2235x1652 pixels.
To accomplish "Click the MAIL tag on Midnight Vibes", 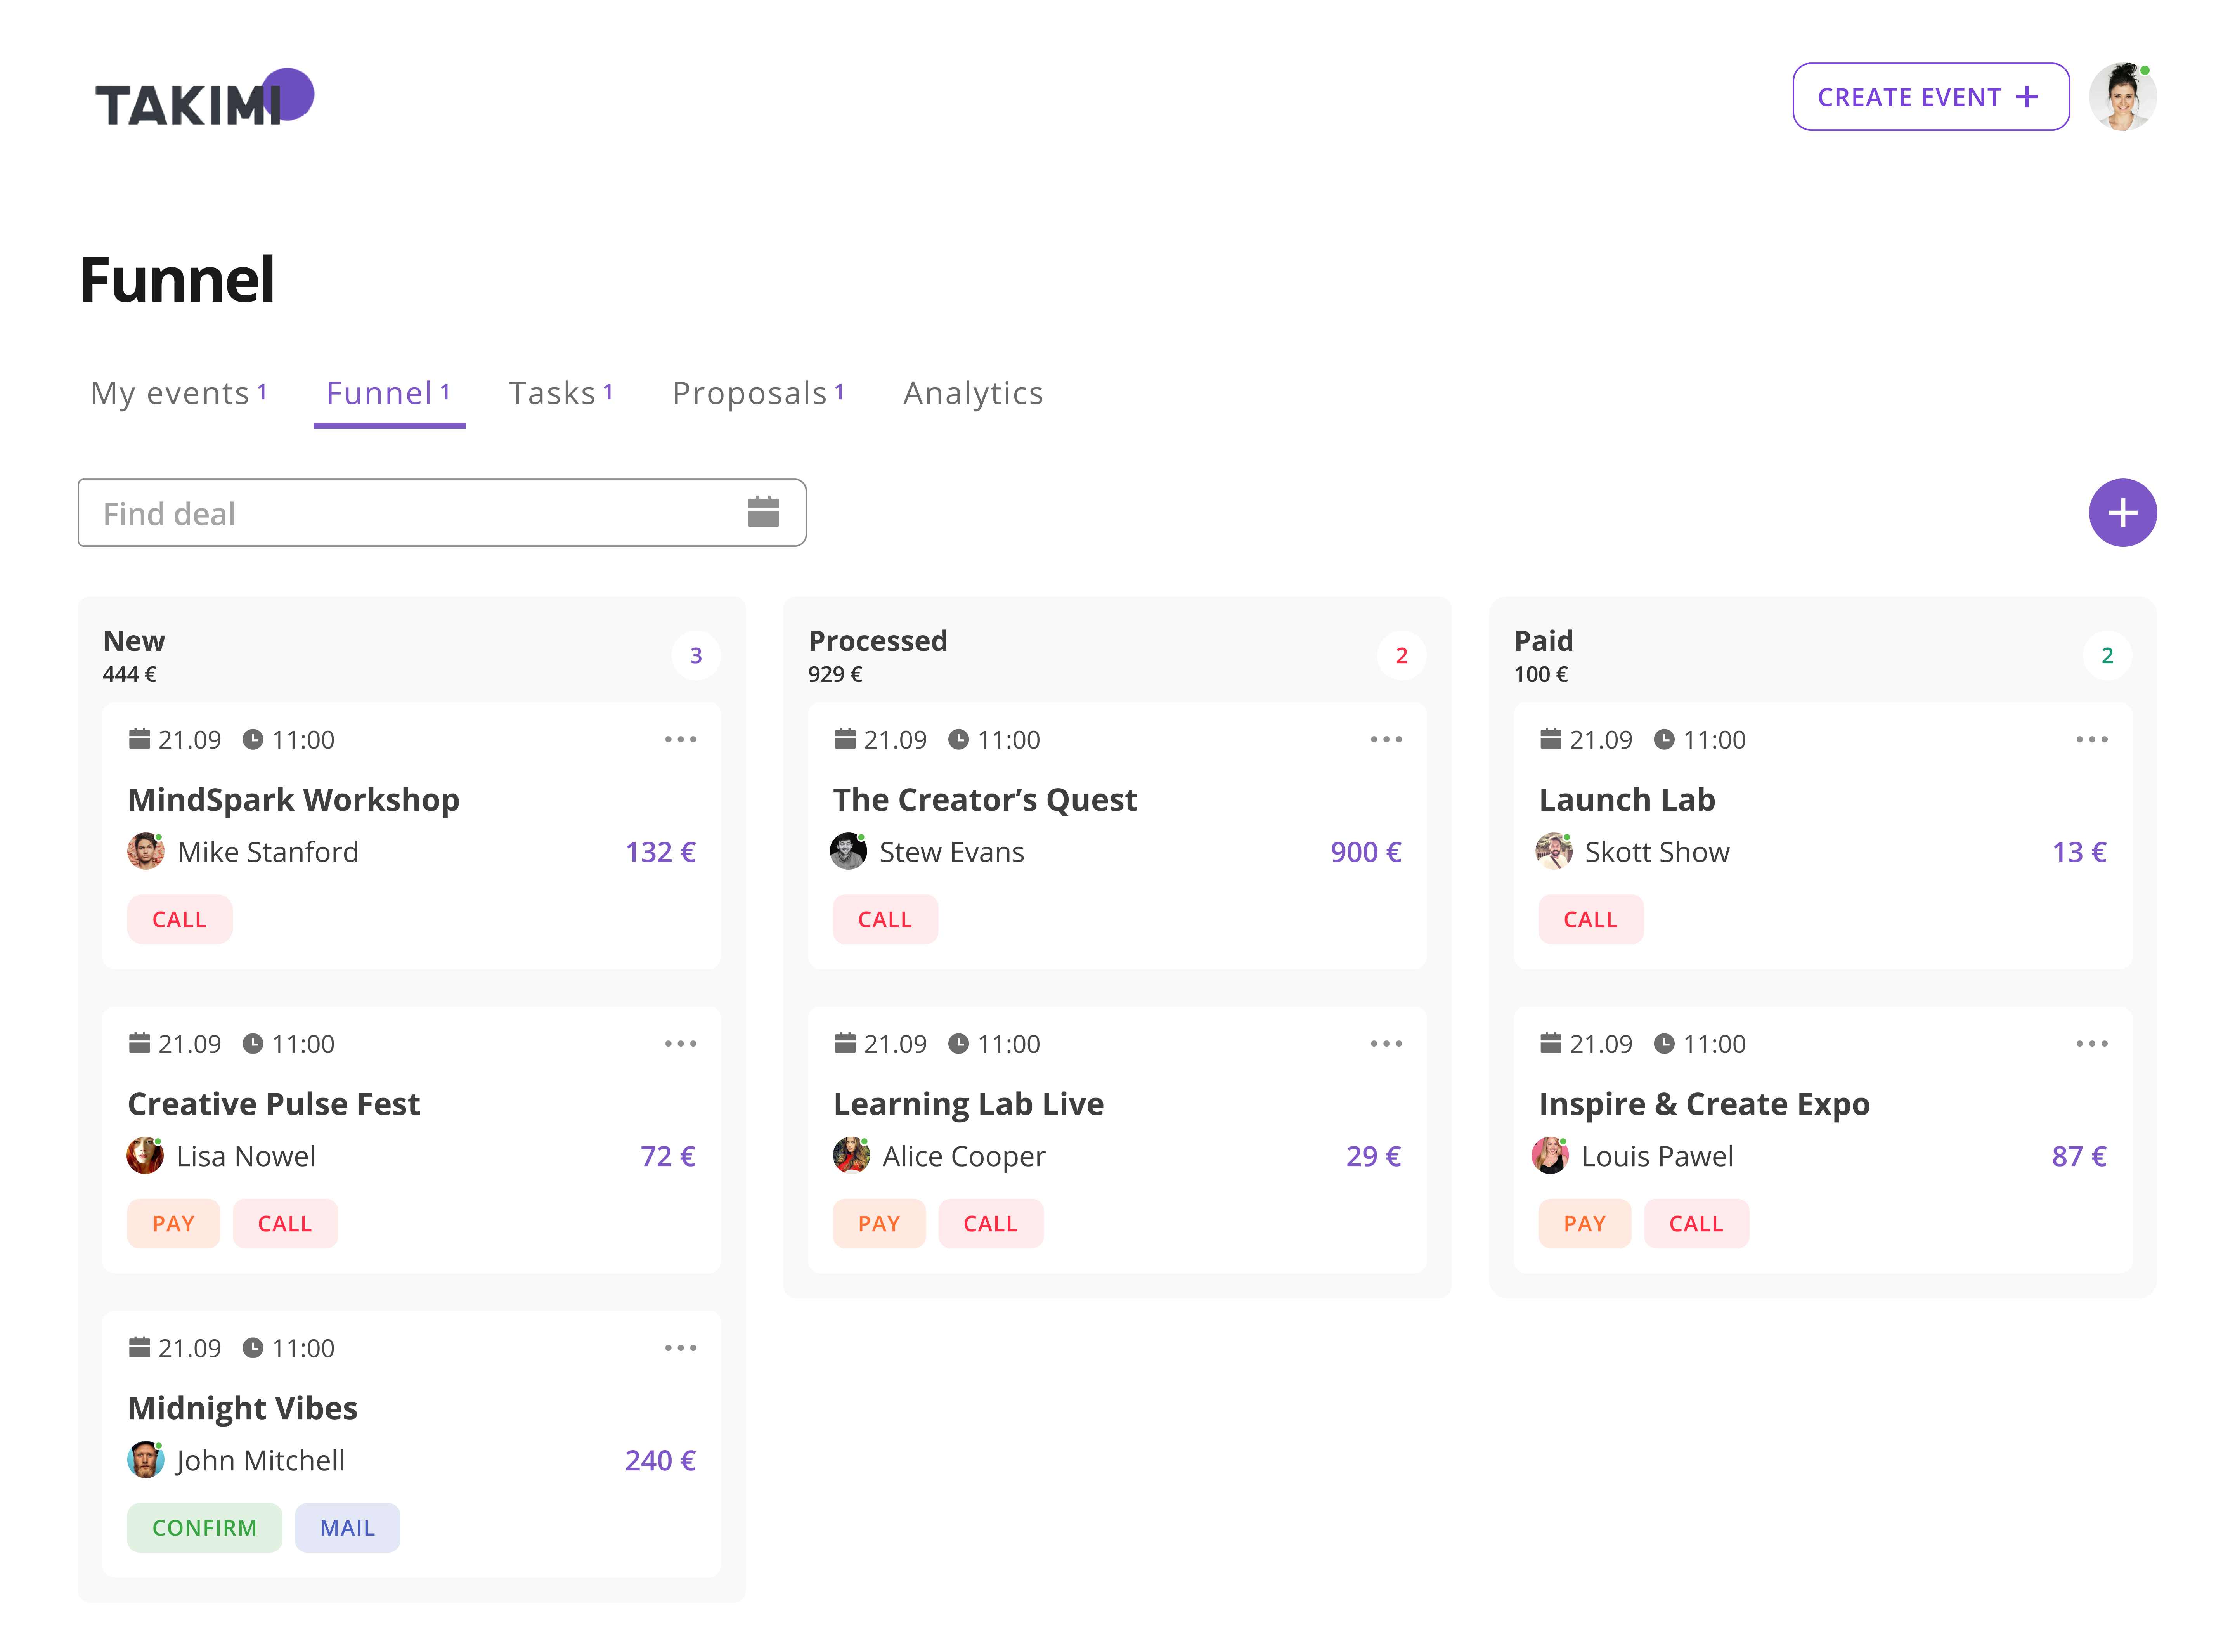I will pyautogui.click(x=347, y=1528).
